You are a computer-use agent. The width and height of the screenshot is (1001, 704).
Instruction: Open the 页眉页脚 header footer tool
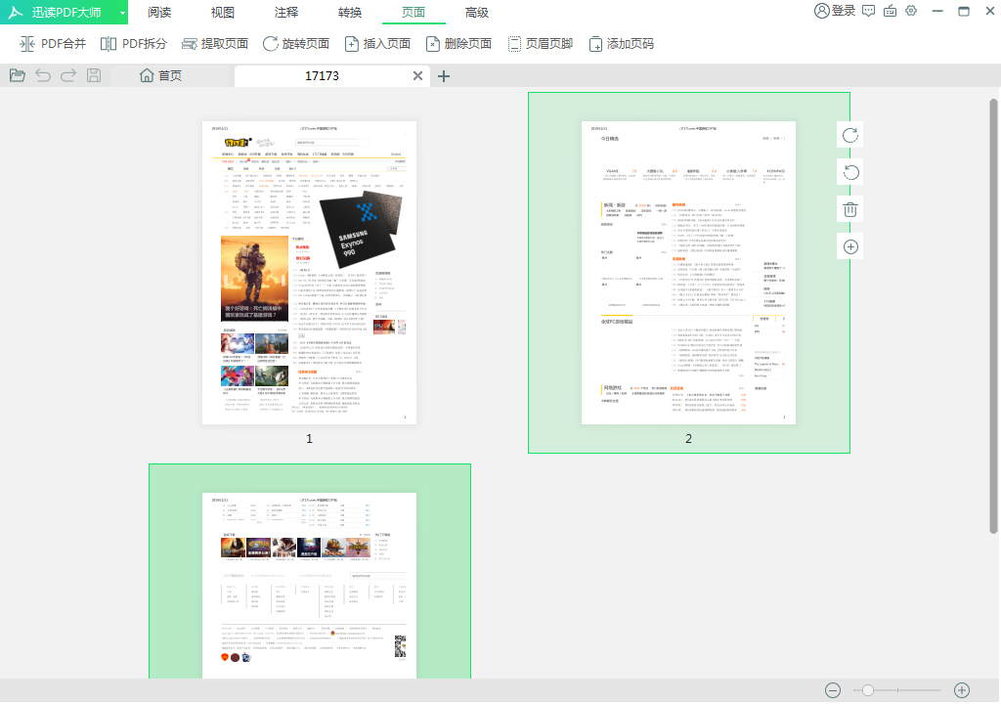point(539,43)
